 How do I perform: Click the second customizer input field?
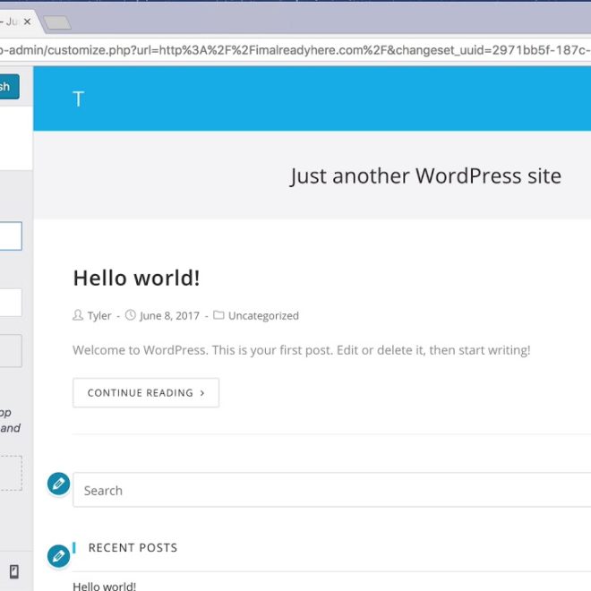(11, 303)
